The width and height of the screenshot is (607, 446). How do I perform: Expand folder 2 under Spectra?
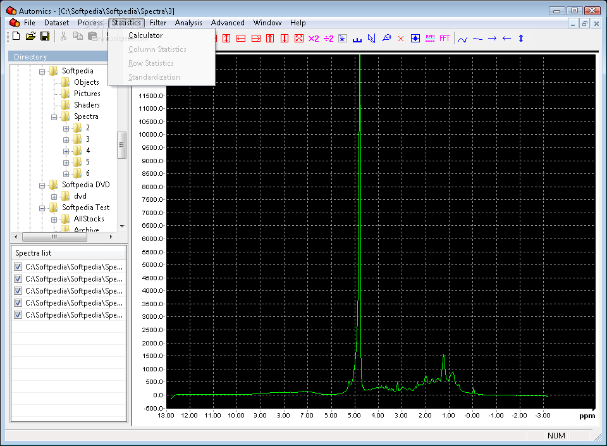point(66,128)
